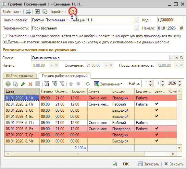Move row up with the arrow icon
The width and height of the screenshot is (187, 169).
(71, 84)
